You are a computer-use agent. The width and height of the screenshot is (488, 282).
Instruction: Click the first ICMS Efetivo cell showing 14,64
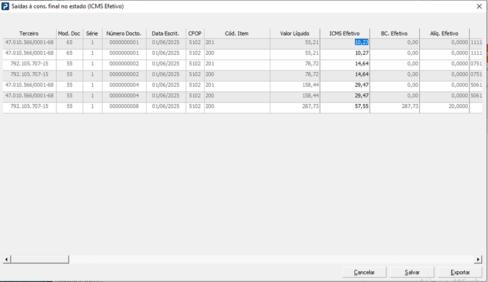click(x=345, y=64)
